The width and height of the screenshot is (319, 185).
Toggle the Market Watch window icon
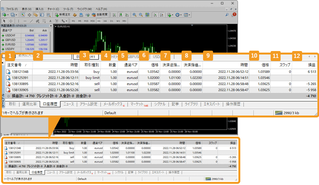click(23, 15)
